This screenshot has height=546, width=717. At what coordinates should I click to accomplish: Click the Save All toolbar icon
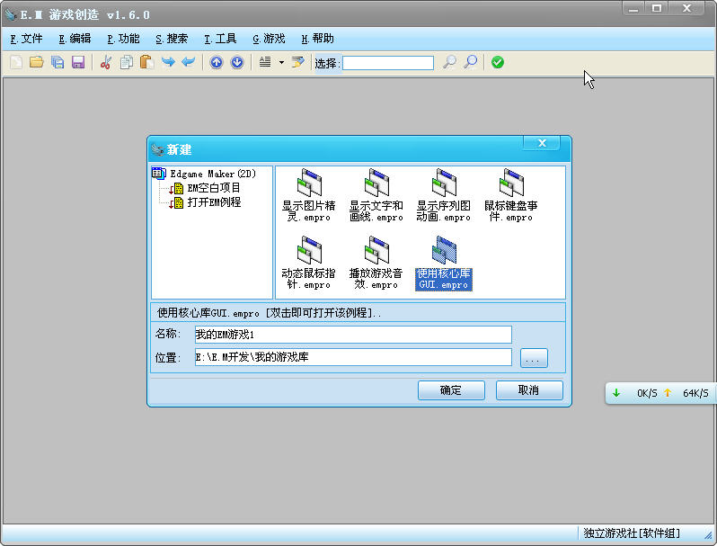point(58,62)
